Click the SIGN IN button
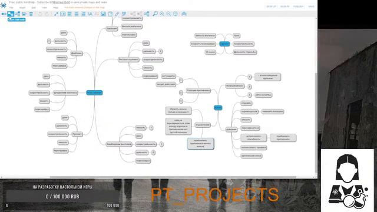This screenshot has height=212, width=377. click(x=285, y=6)
